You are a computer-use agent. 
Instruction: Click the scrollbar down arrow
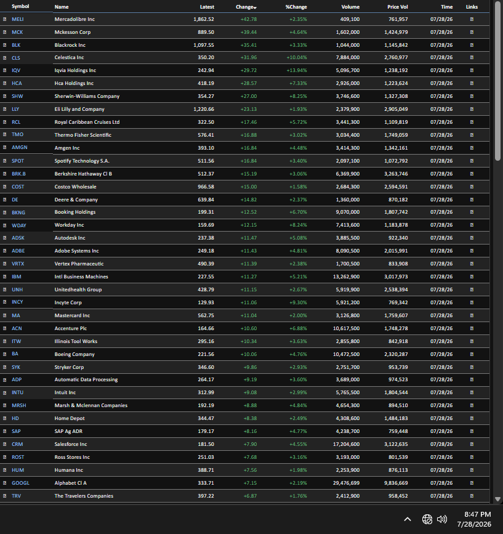(497, 500)
